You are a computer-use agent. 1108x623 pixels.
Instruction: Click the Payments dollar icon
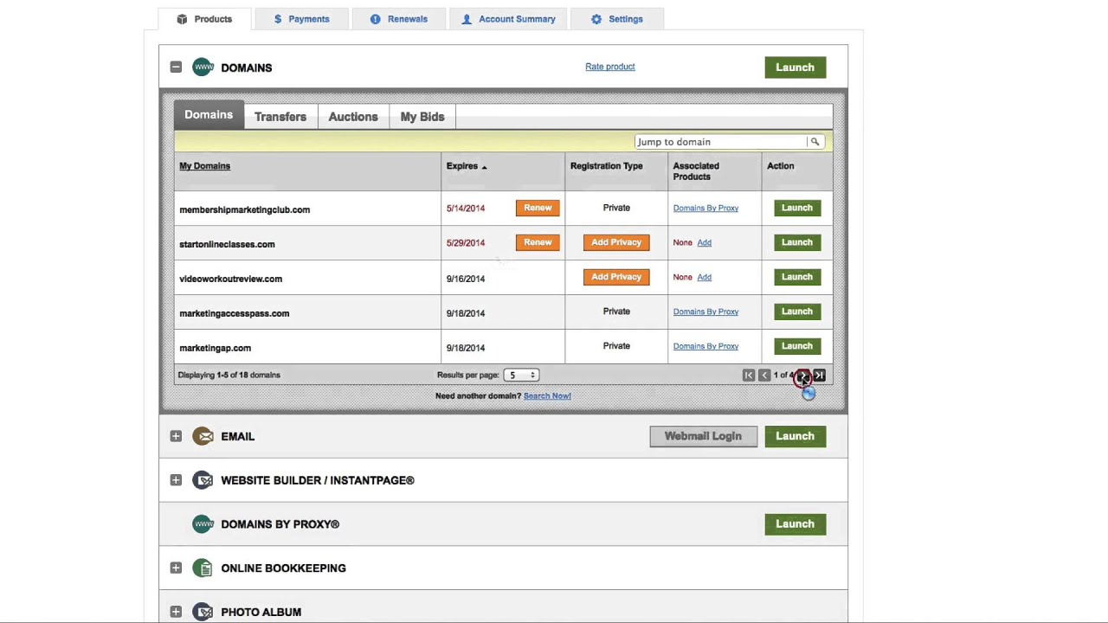click(278, 19)
